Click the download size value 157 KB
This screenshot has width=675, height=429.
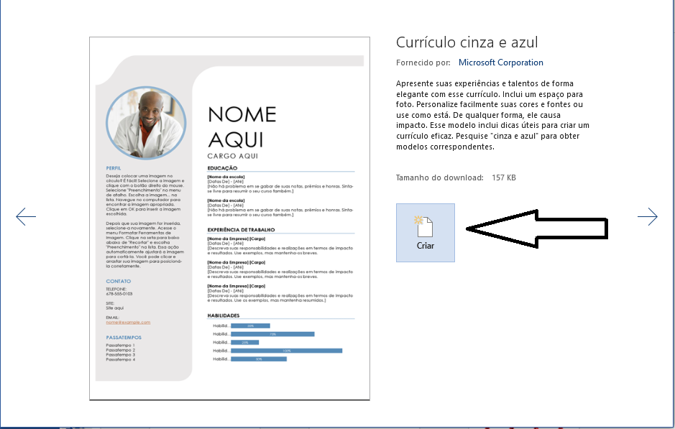click(504, 177)
